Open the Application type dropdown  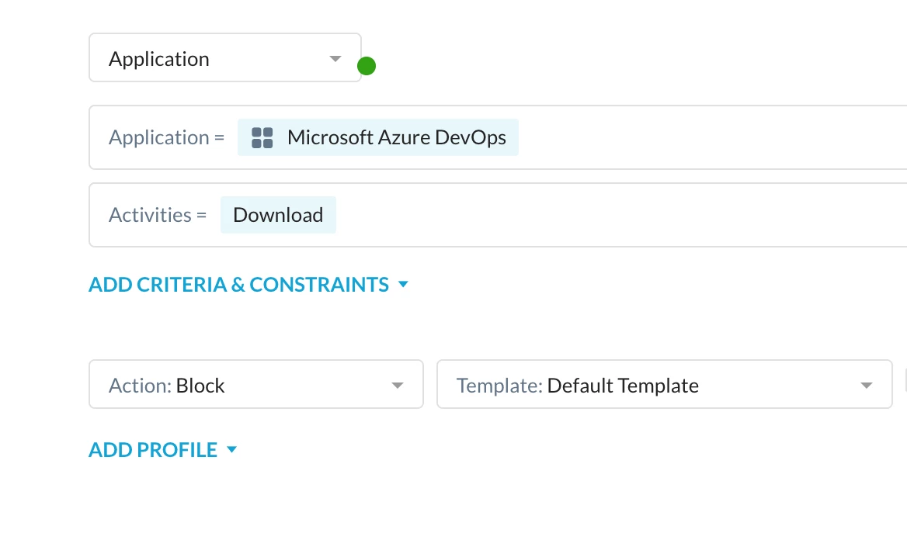tap(224, 57)
